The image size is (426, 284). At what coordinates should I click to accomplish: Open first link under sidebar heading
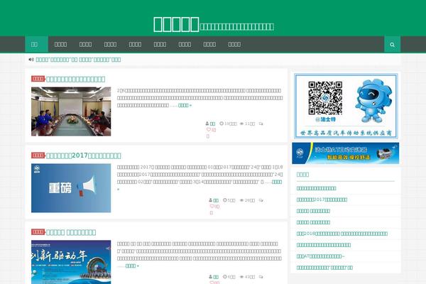(x=316, y=188)
